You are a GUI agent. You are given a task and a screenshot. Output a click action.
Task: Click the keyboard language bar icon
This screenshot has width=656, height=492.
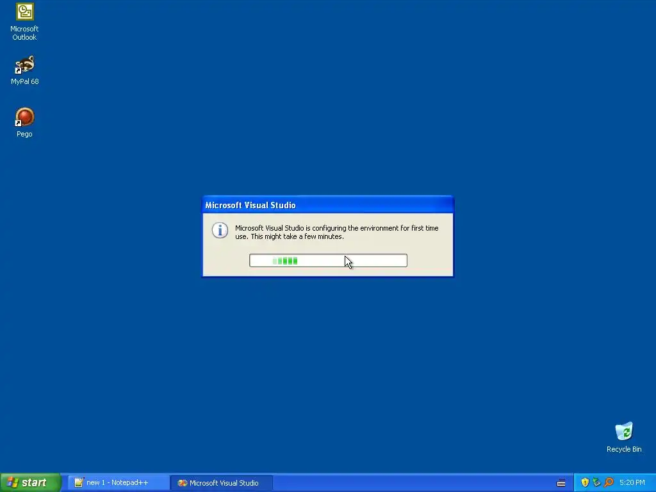(561, 483)
